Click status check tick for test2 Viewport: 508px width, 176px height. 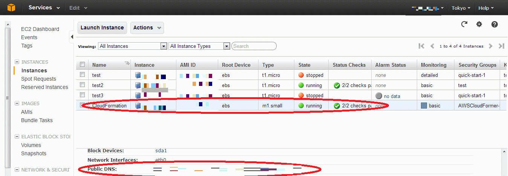pyautogui.click(x=337, y=86)
